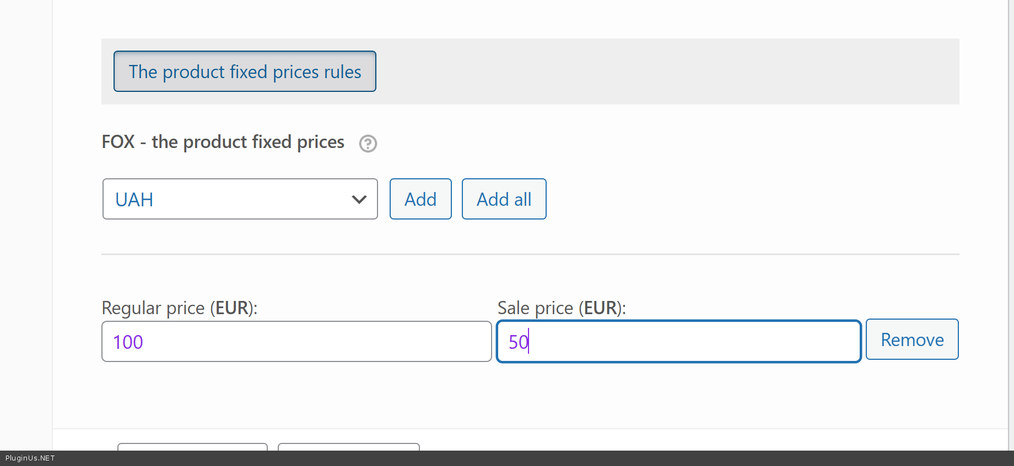Click the UAH text in the selector
Screen dimensions: 1014x466
pyautogui.click(x=134, y=200)
